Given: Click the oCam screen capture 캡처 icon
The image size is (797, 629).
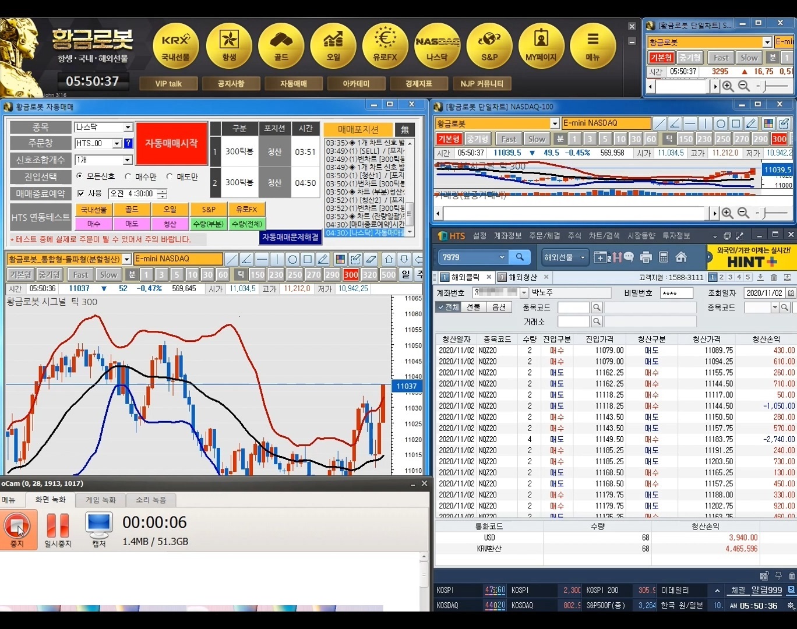Looking at the screenshot, I should pos(98,528).
